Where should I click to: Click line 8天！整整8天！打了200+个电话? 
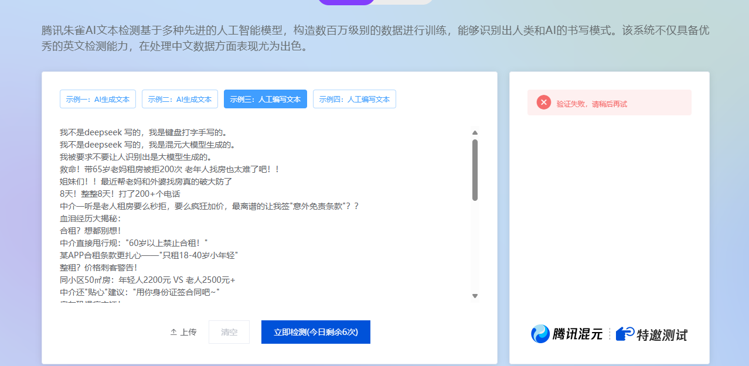point(120,194)
